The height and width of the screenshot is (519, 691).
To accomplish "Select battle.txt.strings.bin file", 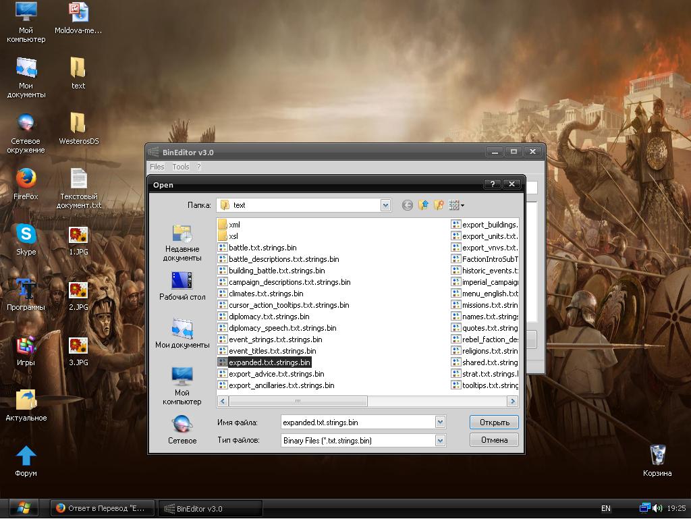I will 262,248.
